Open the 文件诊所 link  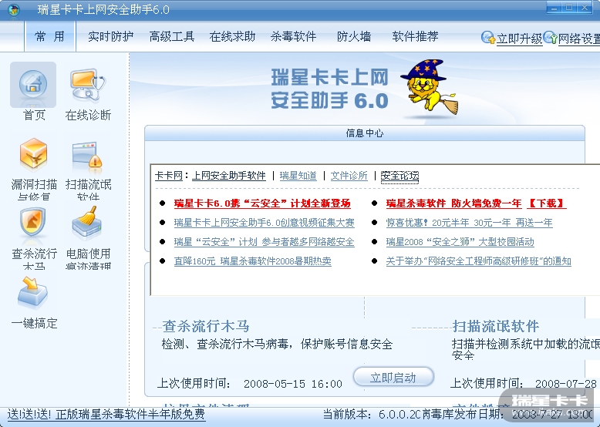[349, 176]
